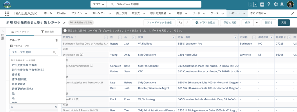Sort by the 取引先名 ascending arrow
Screen dimensions: 297x112
[75, 37]
